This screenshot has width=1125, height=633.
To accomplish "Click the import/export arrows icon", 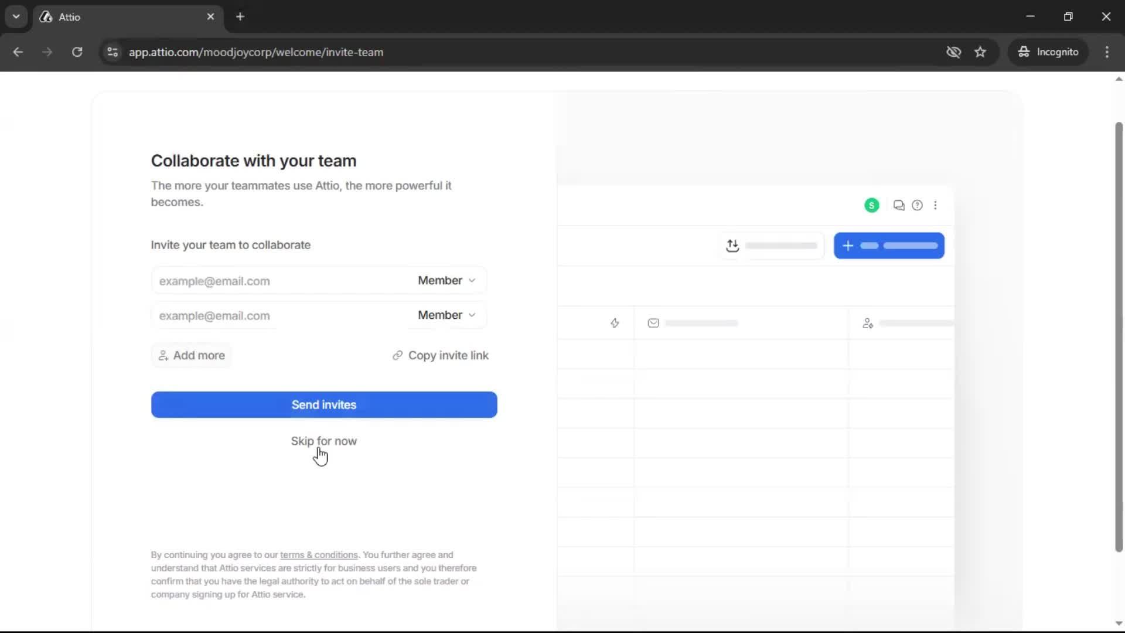I will (x=733, y=246).
